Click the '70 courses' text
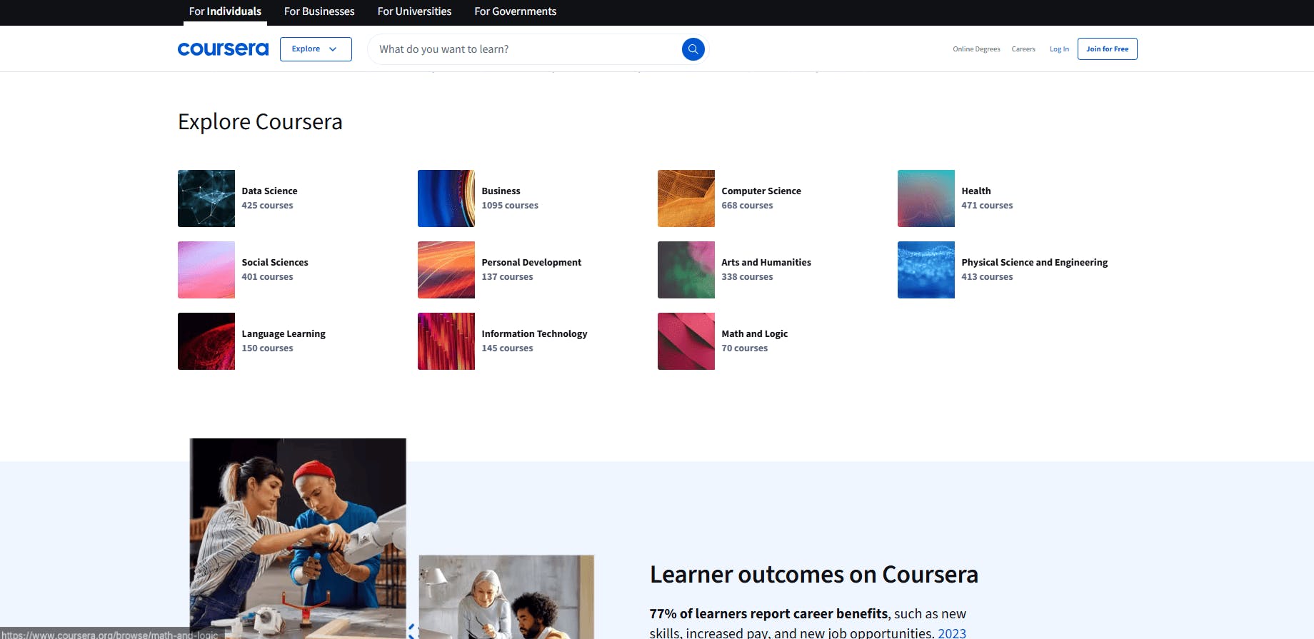This screenshot has width=1314, height=639. click(745, 348)
